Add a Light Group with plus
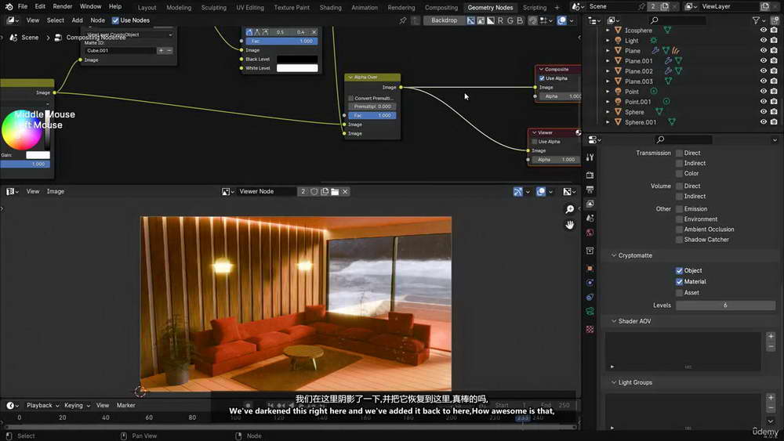Viewport: 784px width, 441px height. click(771, 398)
